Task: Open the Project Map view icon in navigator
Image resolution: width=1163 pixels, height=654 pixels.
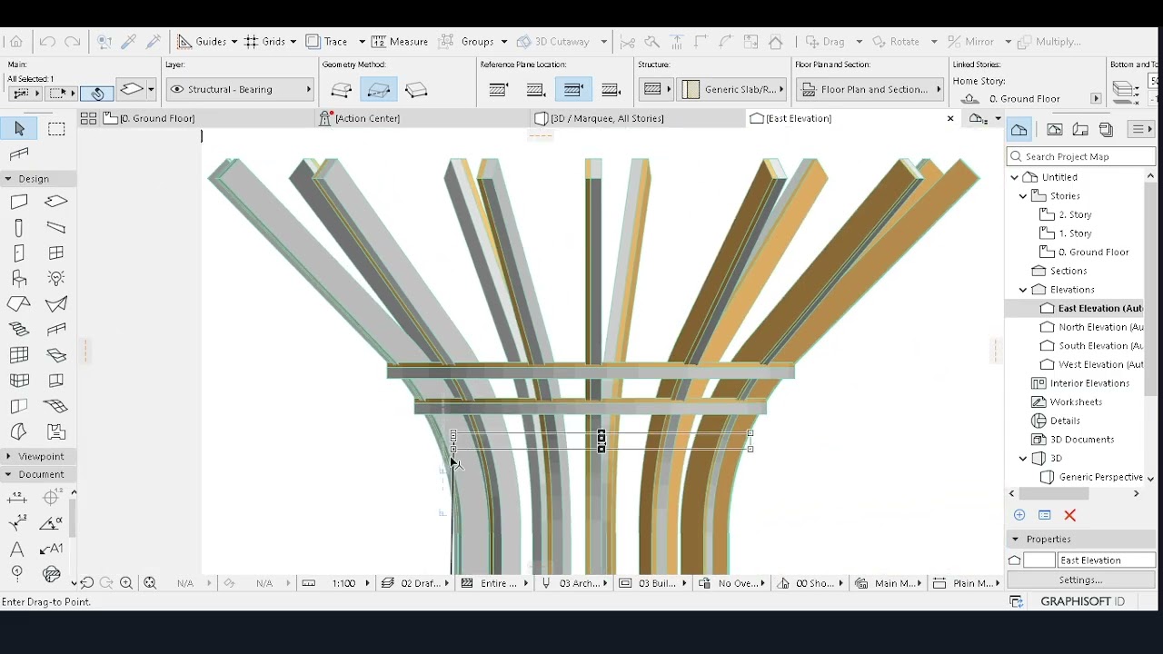Action: point(1019,130)
